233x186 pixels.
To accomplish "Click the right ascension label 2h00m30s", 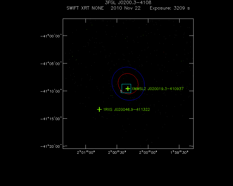I will point(117,152).
